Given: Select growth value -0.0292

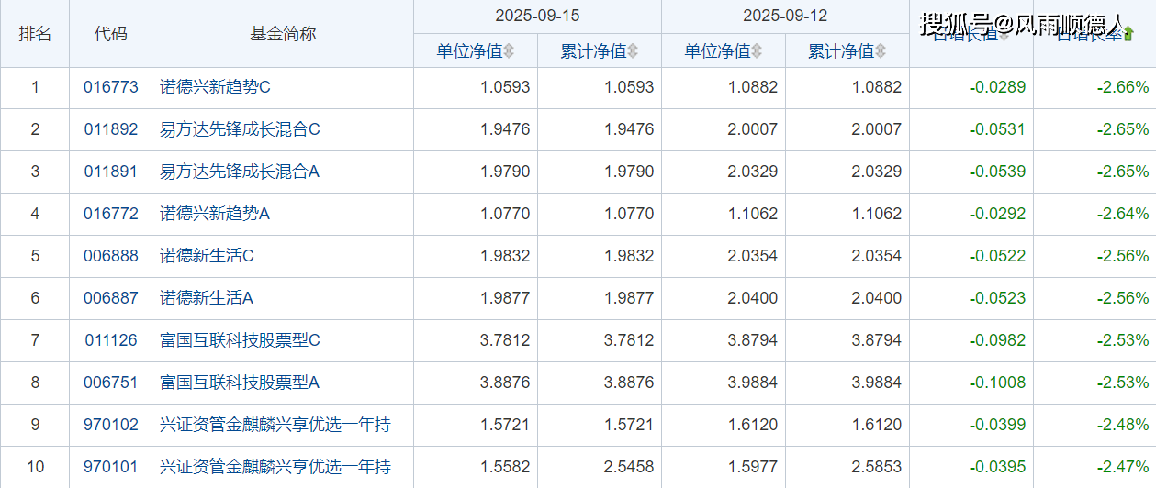Looking at the screenshot, I should 997,214.
